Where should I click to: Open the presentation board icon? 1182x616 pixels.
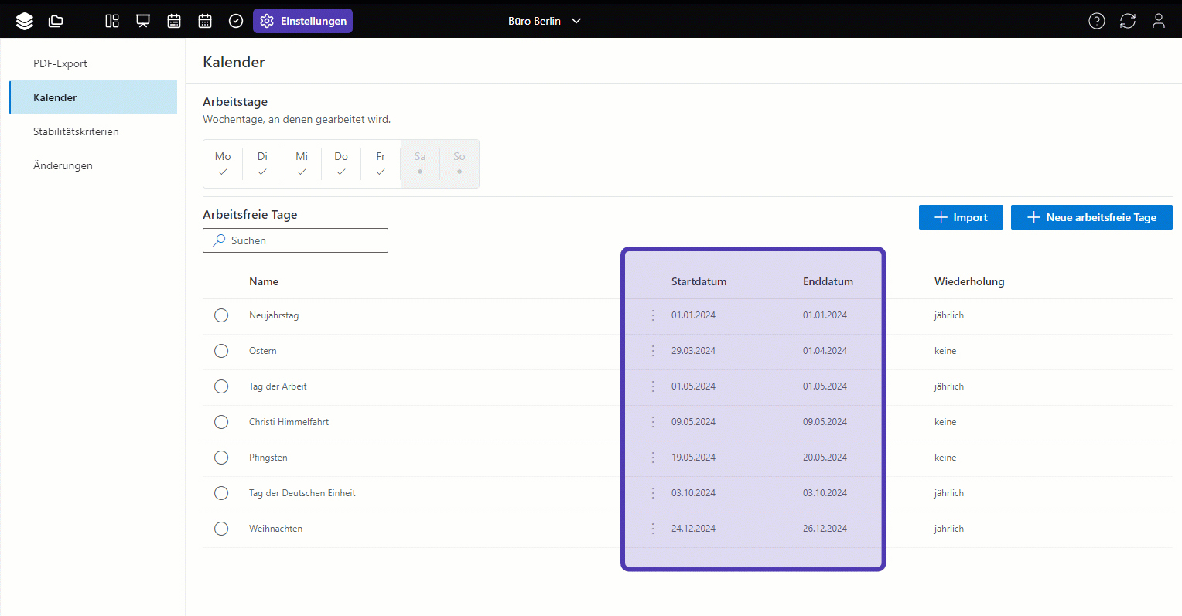(143, 21)
